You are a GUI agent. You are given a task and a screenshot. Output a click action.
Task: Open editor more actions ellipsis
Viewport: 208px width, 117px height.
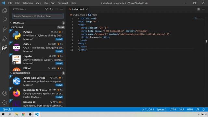tap(203, 9)
